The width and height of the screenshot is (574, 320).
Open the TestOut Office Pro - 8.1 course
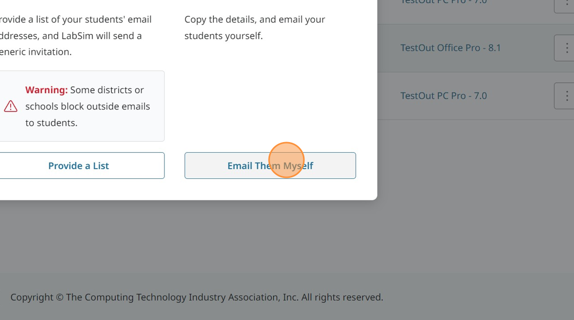pos(450,48)
